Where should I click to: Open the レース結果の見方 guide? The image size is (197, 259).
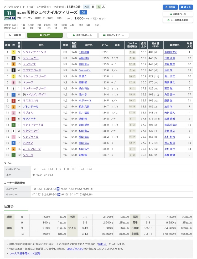178,20
